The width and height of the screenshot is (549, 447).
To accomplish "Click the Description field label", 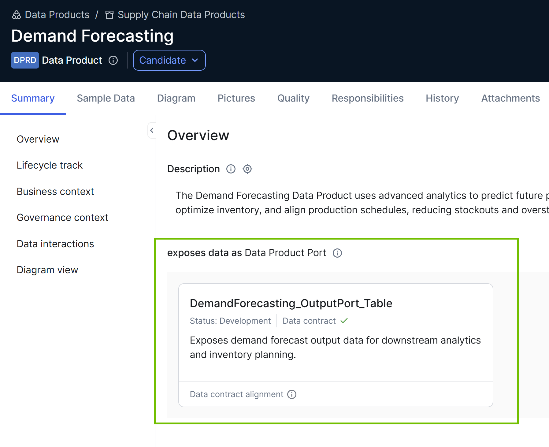I will click(194, 169).
